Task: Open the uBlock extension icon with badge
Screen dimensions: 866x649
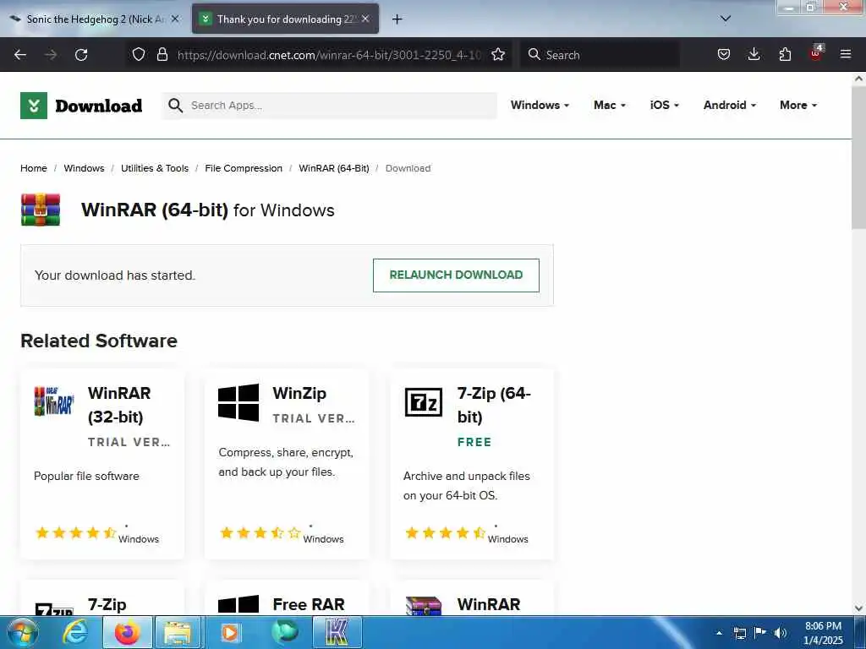Action: 816,53
